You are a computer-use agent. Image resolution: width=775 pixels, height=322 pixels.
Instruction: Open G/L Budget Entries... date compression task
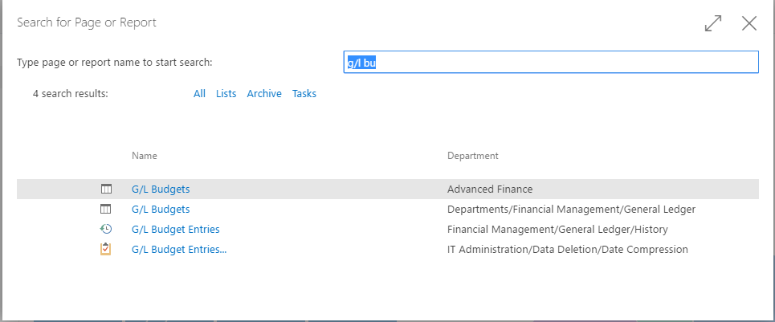(x=179, y=250)
